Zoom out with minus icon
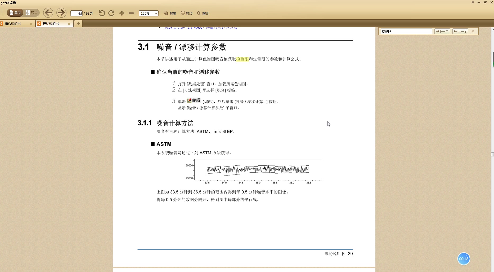Viewport: 494px width, 272px height. 131,13
